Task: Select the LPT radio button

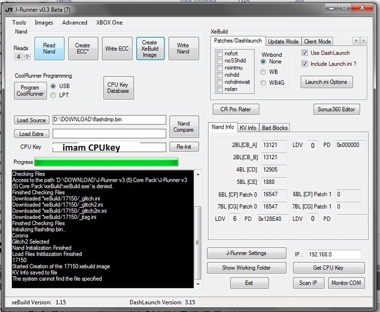Action: 53,95
